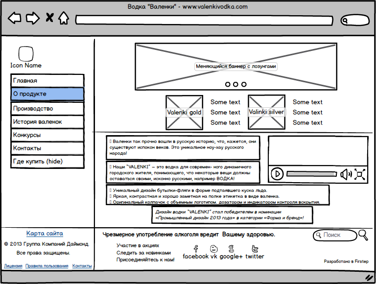This screenshot has height=284, width=376.
Task: Open Где купить (hide) menu item
Action: (x=47, y=162)
